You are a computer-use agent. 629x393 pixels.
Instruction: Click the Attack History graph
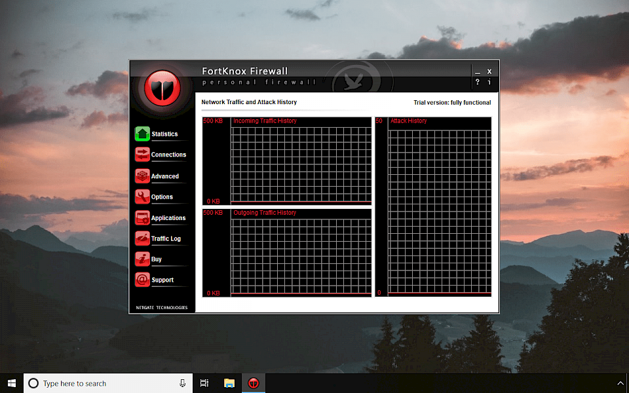pos(433,207)
